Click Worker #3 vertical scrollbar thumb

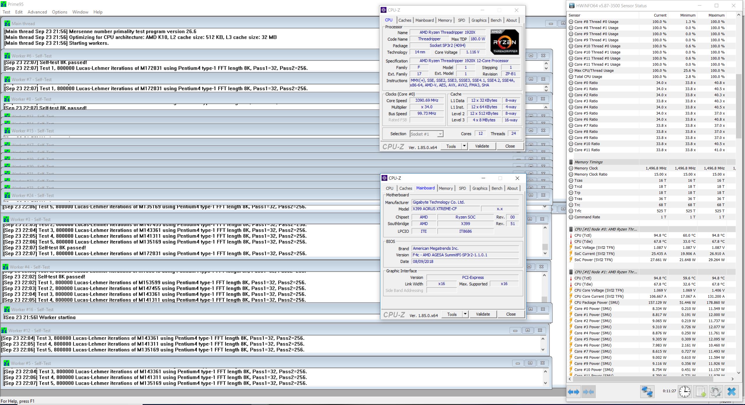(x=545, y=247)
